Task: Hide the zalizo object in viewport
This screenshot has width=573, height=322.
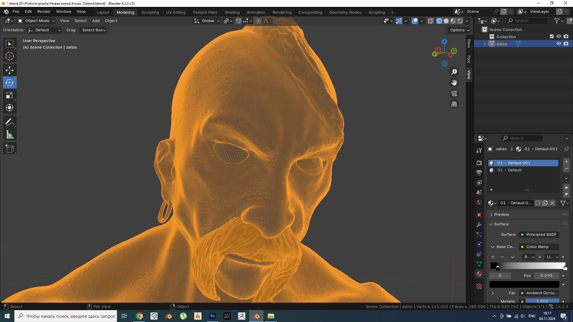Action: [x=559, y=44]
